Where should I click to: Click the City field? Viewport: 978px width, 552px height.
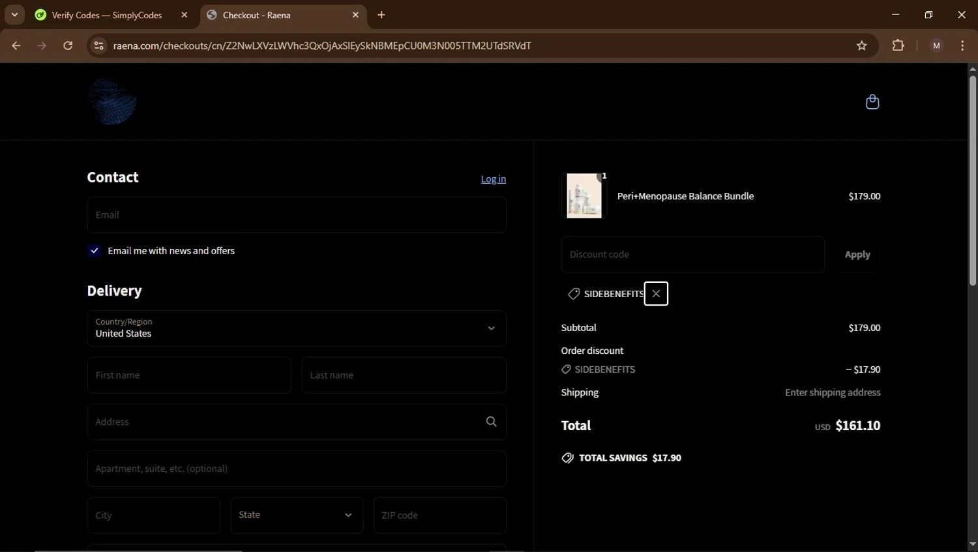point(154,516)
